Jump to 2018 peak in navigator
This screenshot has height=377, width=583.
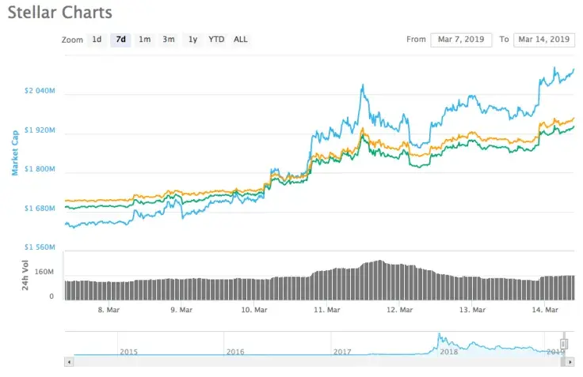(438, 339)
